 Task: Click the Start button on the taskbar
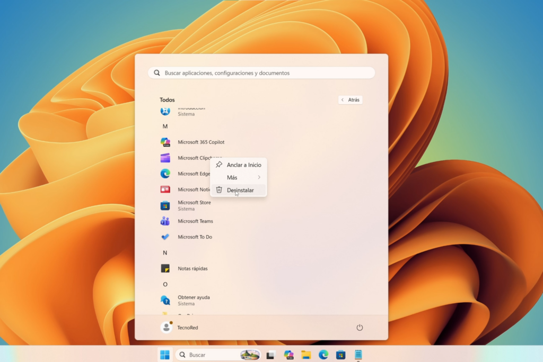point(165,355)
